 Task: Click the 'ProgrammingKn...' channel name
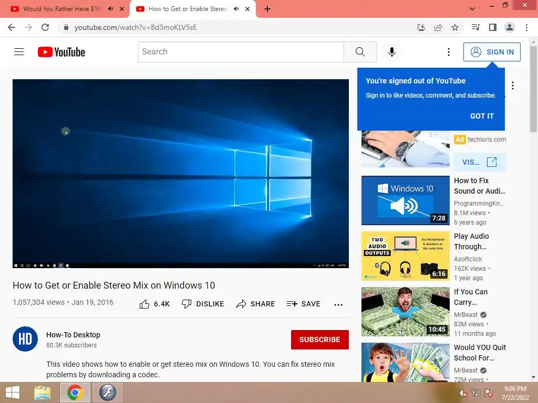479,203
